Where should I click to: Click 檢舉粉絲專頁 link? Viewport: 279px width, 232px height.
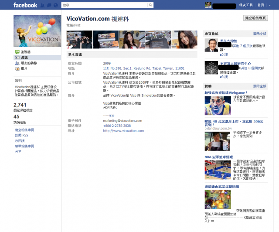[x=24, y=146]
